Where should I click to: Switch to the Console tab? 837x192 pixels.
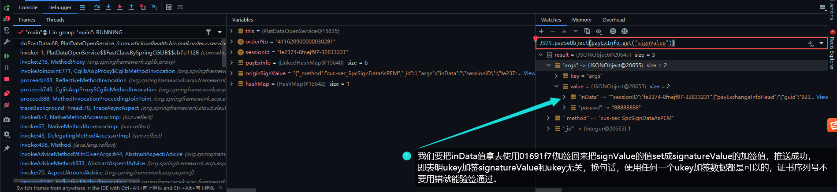click(28, 7)
